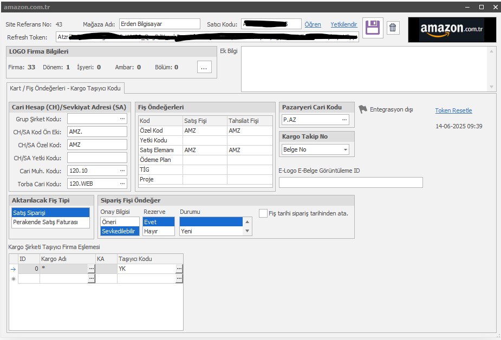Click the purple floppy disk save icon
The height and width of the screenshot is (340, 501).
click(373, 28)
